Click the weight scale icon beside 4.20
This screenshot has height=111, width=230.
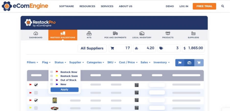pos(136,48)
